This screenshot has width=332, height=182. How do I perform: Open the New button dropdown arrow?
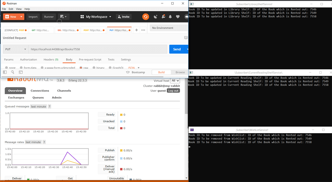pyautogui.click(x=21, y=17)
